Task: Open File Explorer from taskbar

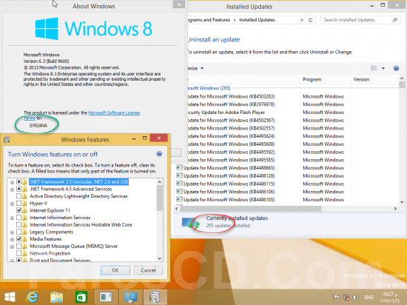Action: tap(56, 297)
